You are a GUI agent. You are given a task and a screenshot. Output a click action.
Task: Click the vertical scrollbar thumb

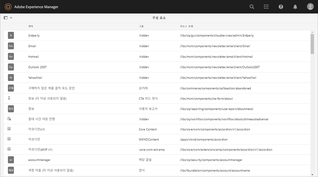tap(312, 44)
